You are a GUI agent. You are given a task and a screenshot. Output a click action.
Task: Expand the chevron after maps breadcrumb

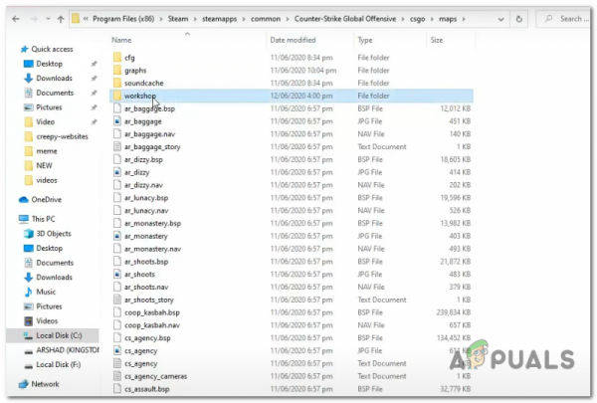pos(464,19)
